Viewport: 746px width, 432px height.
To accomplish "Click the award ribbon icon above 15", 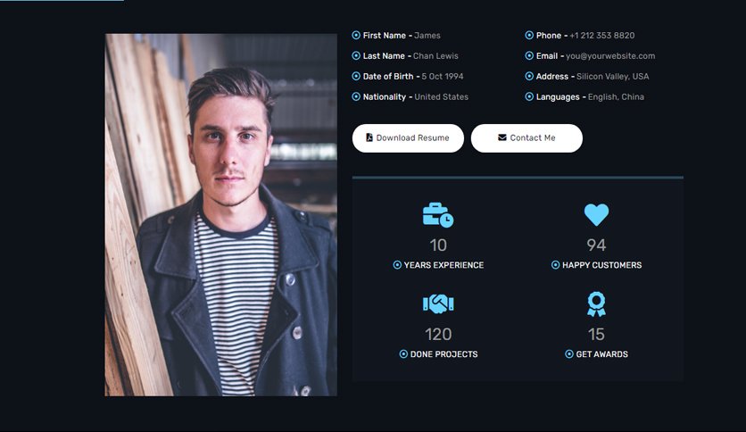I will [596, 304].
